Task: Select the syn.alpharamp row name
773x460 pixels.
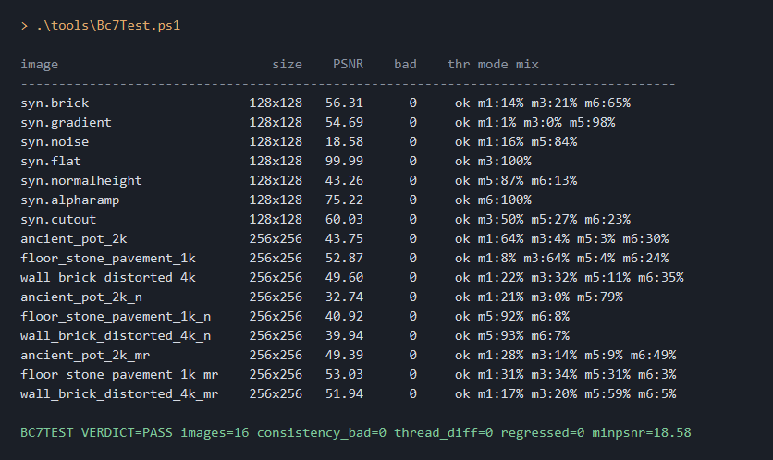Action: [70, 200]
